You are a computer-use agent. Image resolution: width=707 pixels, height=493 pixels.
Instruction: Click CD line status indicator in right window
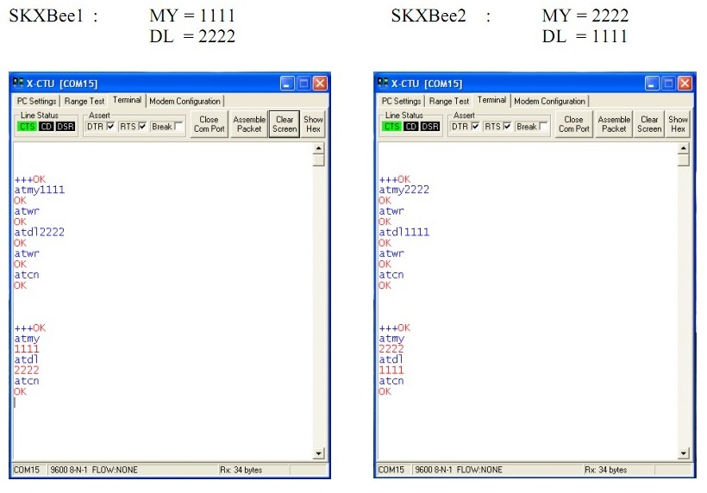tap(410, 127)
